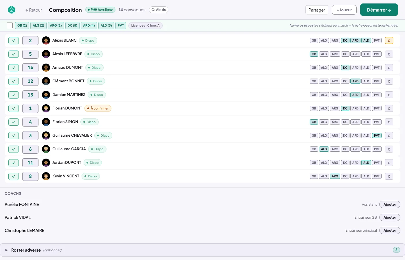405x260 pixels.
Task: Make Alexis LEFEBVRE captain
Action: (x=389, y=54)
